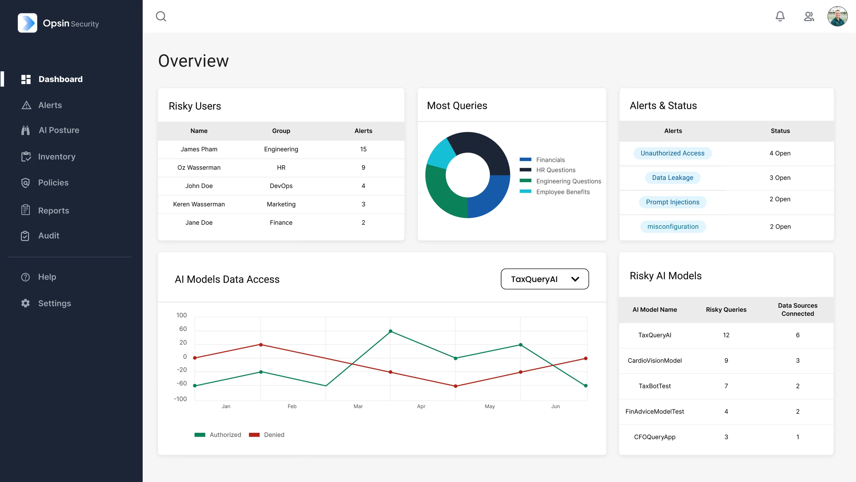Select John Doe in Risky Users
Image resolution: width=856 pixels, height=482 pixels.
199,186
